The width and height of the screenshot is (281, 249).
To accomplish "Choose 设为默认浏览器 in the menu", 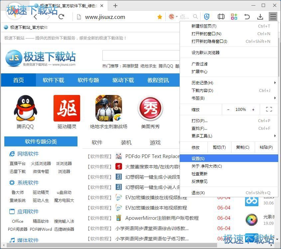I will 229,52.
